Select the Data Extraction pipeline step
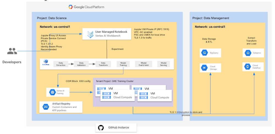This screenshot has height=134, width=275. coord(61,64)
